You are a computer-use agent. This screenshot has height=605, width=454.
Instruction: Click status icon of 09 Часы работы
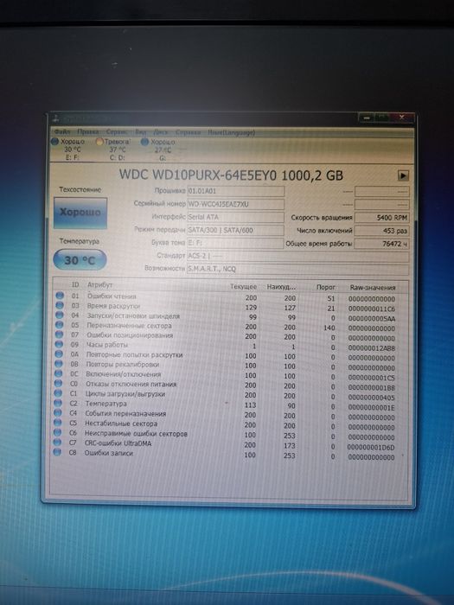tap(59, 345)
